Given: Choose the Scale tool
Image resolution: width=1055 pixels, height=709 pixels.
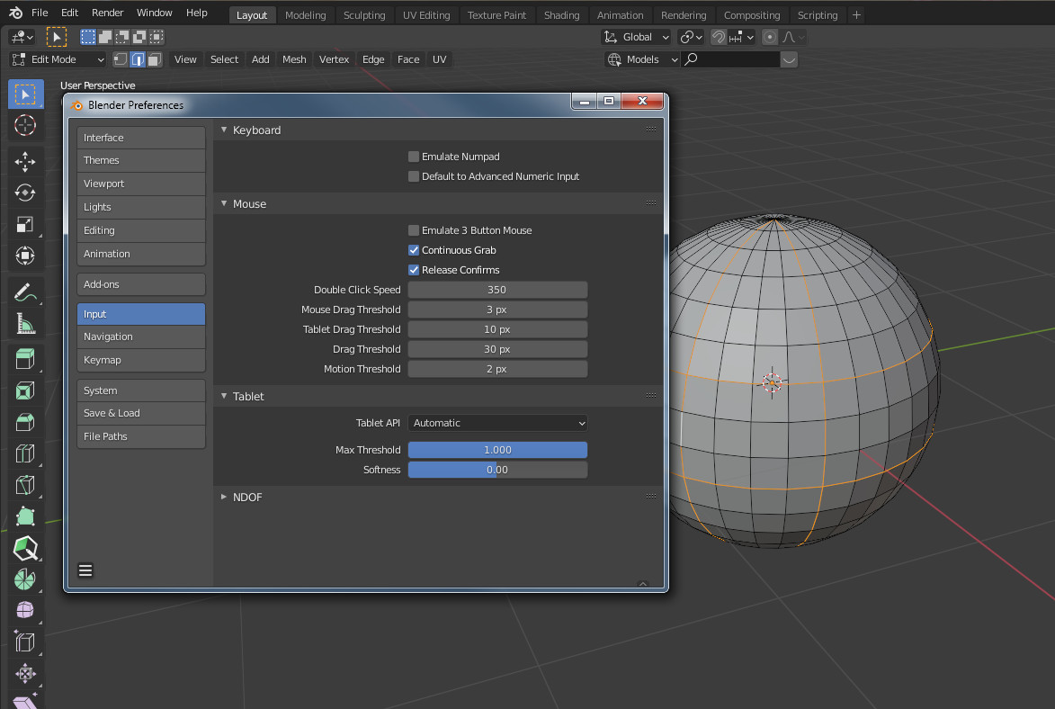Looking at the screenshot, I should coord(25,224).
